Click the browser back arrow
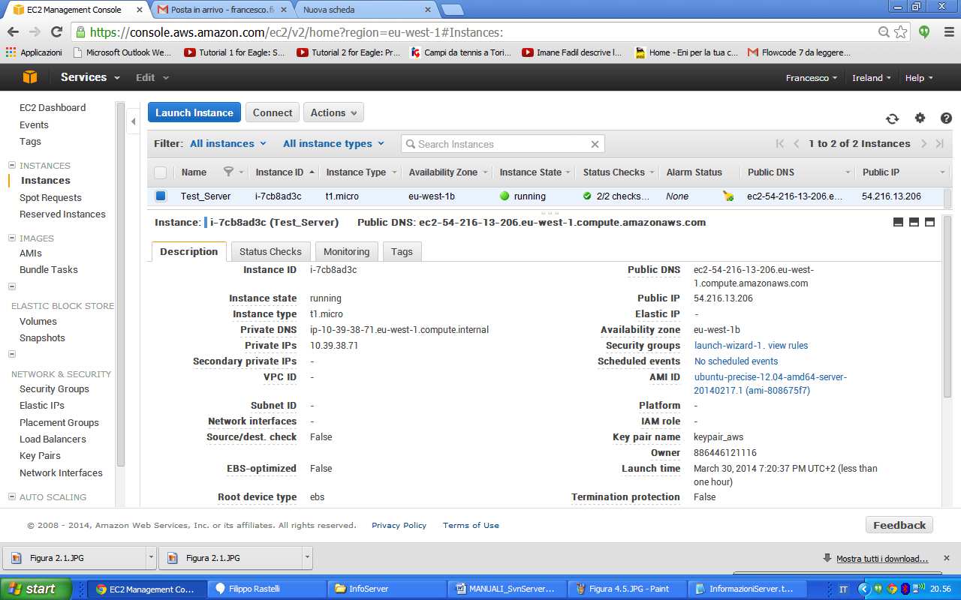The image size is (961, 600). 13,32
